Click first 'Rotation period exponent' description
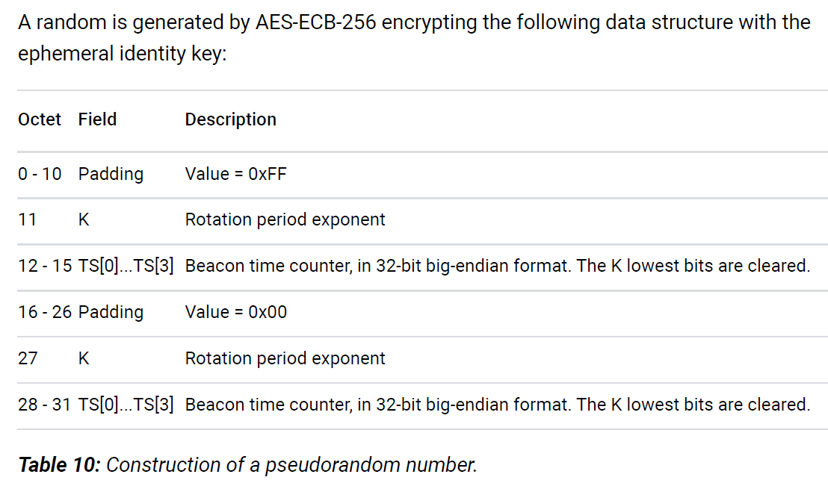 pos(285,220)
